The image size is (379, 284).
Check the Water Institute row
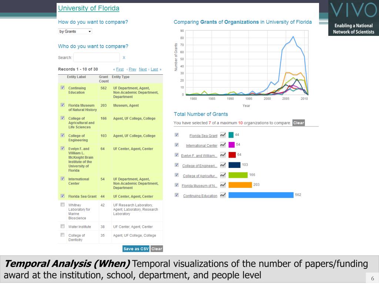pos(63,226)
